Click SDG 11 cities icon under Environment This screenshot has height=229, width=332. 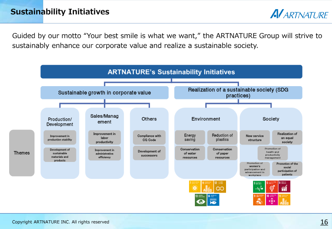[207, 186]
